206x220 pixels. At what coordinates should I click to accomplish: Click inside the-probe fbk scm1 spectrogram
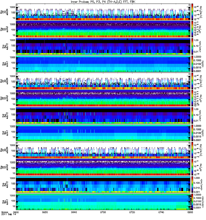click(103, 202)
